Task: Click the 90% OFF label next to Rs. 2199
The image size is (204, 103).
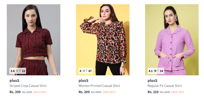Action: [178, 92]
